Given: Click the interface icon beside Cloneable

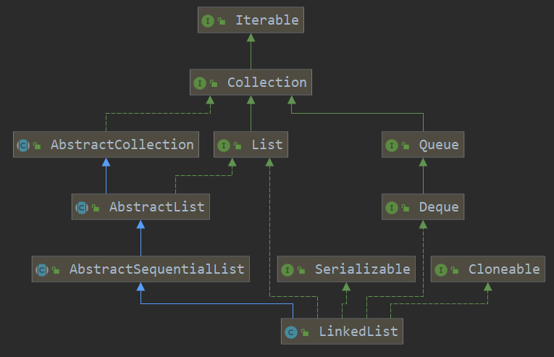Looking at the screenshot, I should [441, 270].
